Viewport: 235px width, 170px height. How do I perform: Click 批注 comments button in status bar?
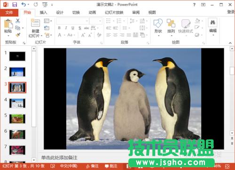tap(111, 166)
